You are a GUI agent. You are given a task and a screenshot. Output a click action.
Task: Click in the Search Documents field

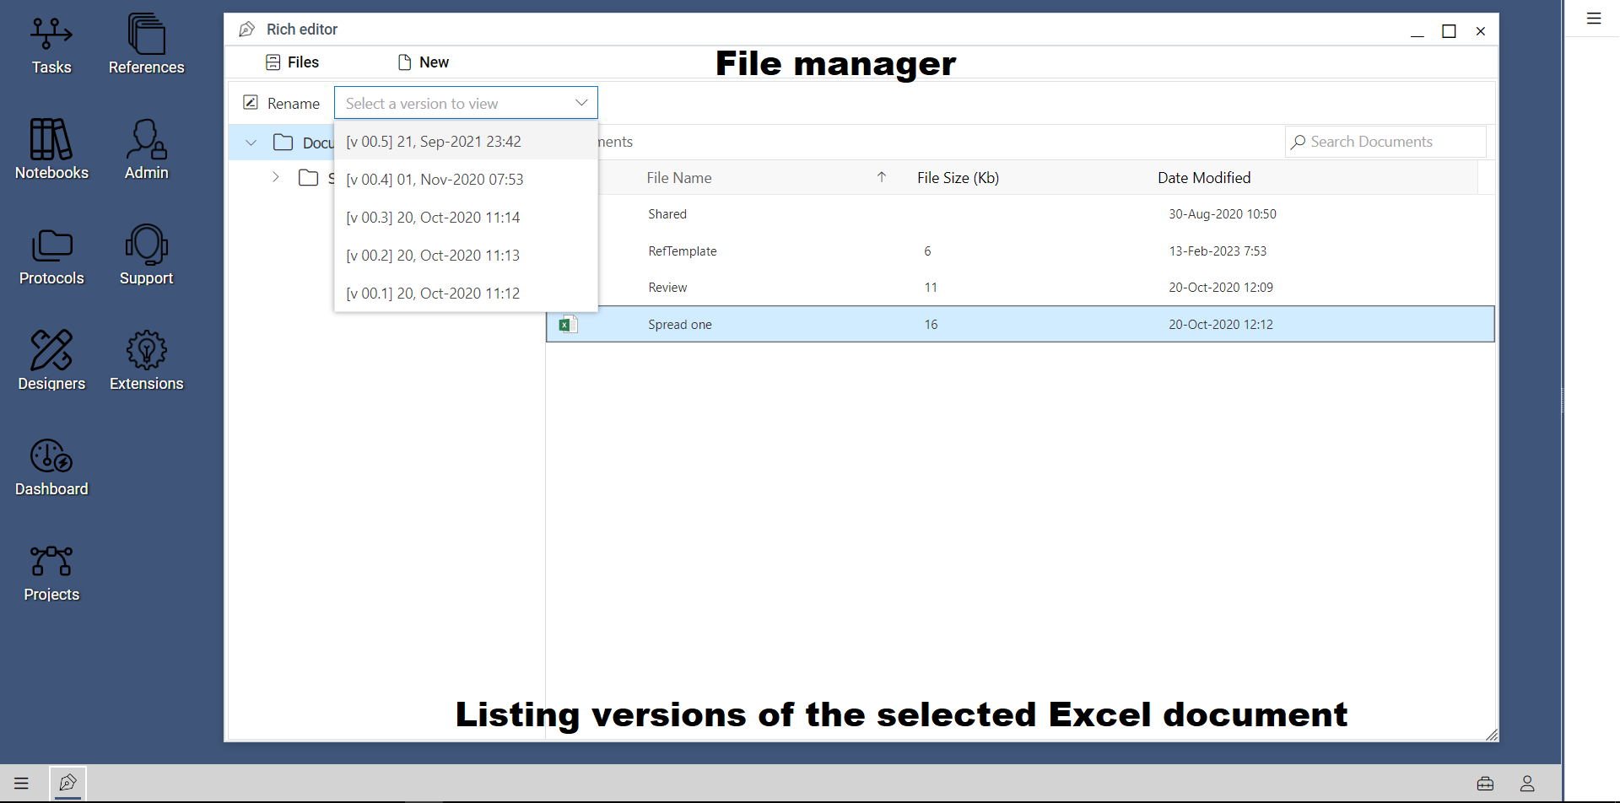point(1385,142)
